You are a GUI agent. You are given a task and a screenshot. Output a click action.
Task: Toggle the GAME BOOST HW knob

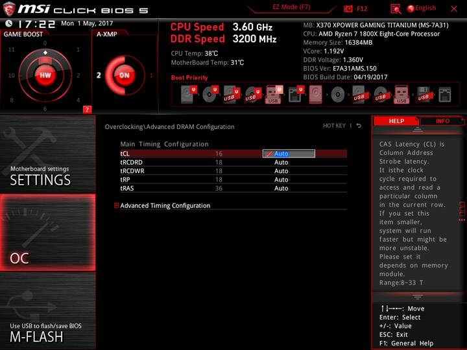45,75
